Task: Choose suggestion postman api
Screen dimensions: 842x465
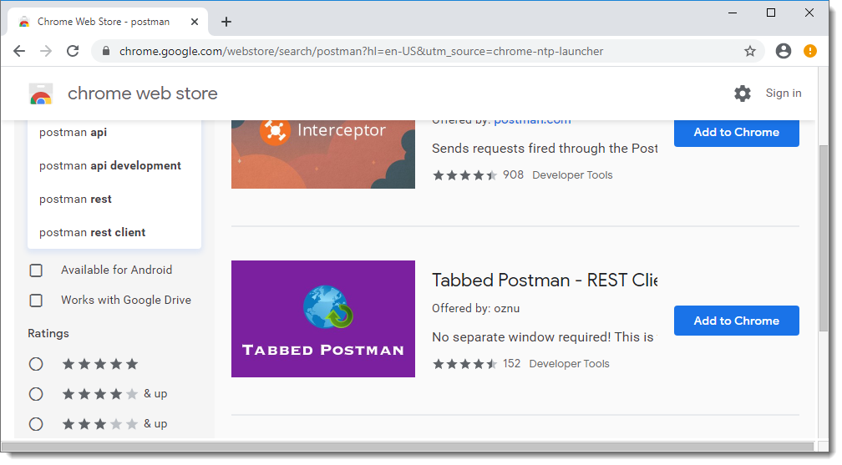Action: click(x=73, y=132)
